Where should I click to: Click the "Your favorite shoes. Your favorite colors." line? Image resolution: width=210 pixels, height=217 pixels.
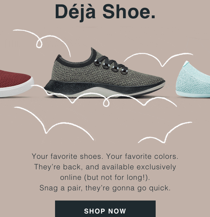[x=105, y=156]
